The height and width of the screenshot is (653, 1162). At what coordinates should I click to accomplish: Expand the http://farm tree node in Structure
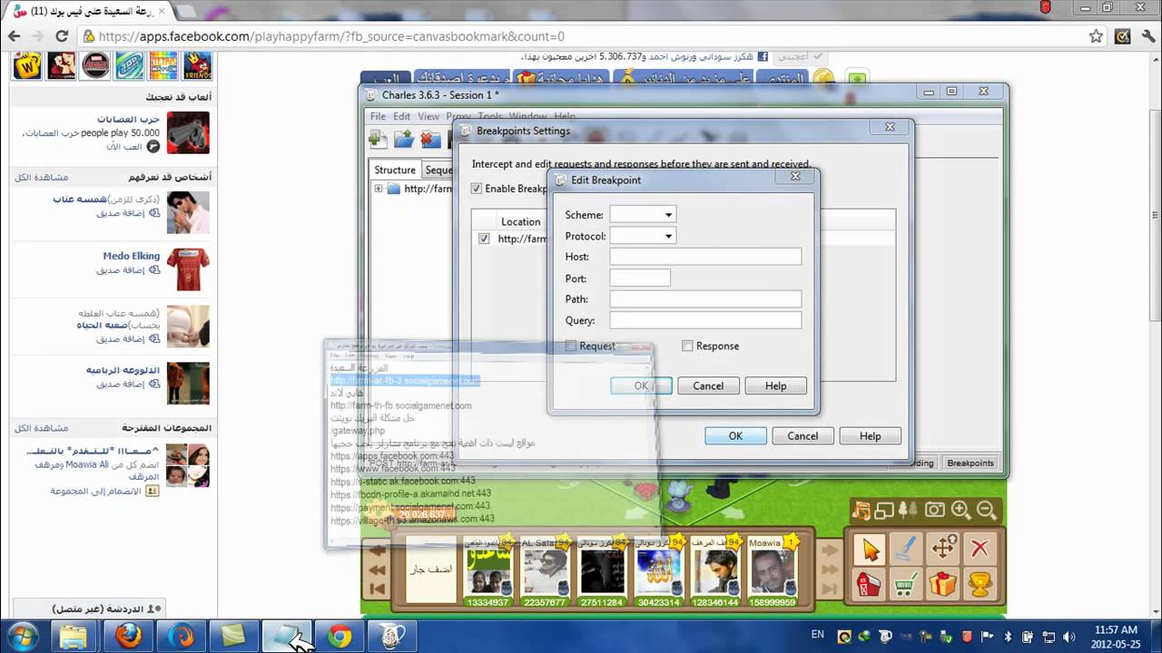click(379, 189)
